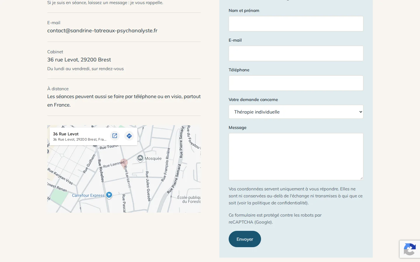
Task: Click the Carrefour Express shop pin
Action: pyautogui.click(x=109, y=195)
